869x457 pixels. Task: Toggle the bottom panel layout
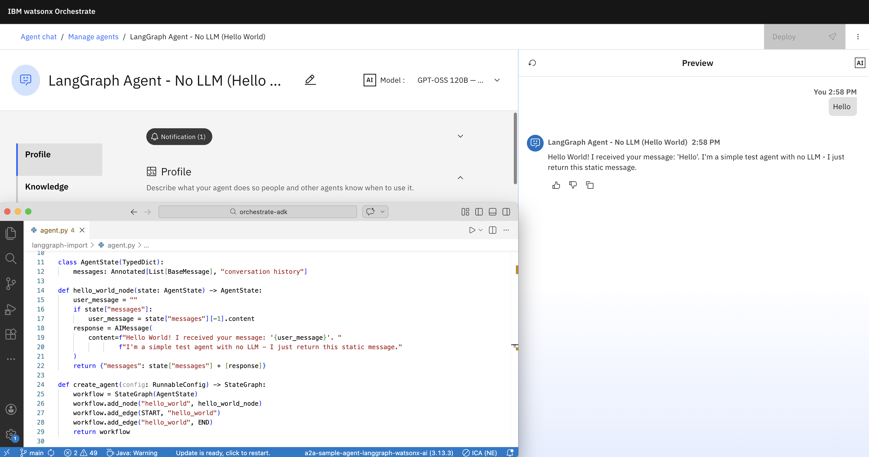(492, 212)
